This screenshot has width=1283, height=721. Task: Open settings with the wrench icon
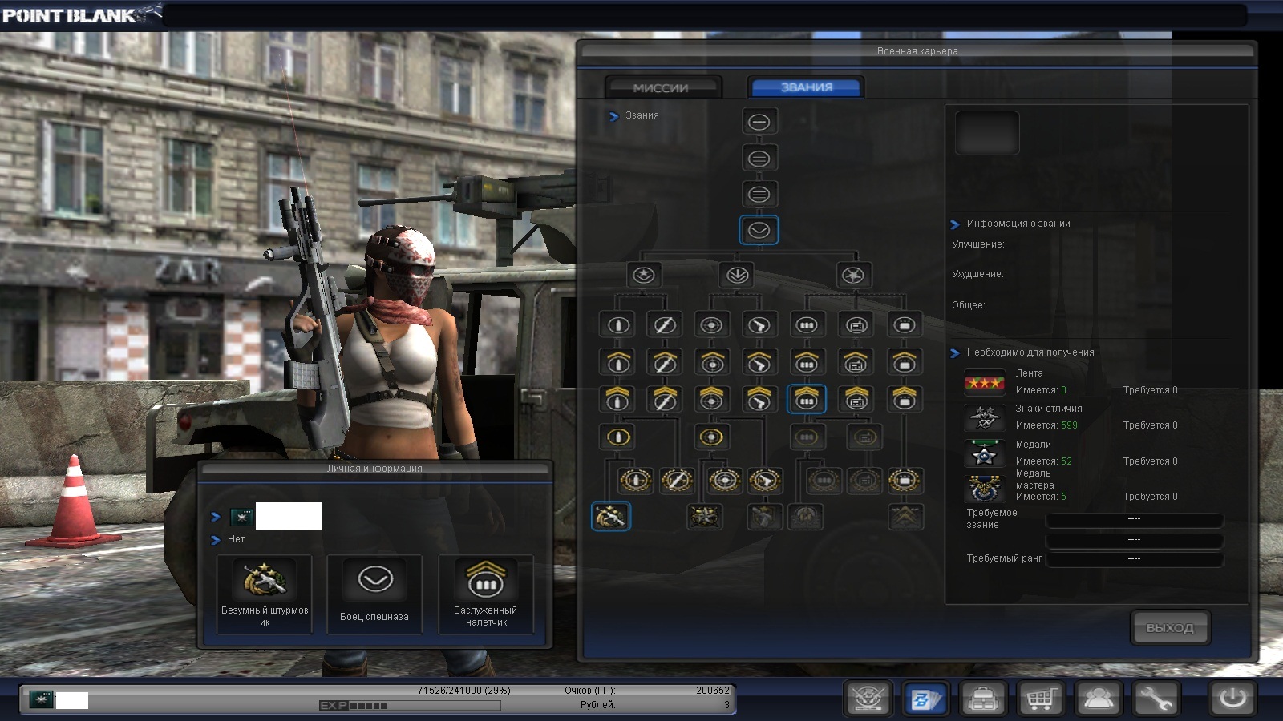point(1155,699)
